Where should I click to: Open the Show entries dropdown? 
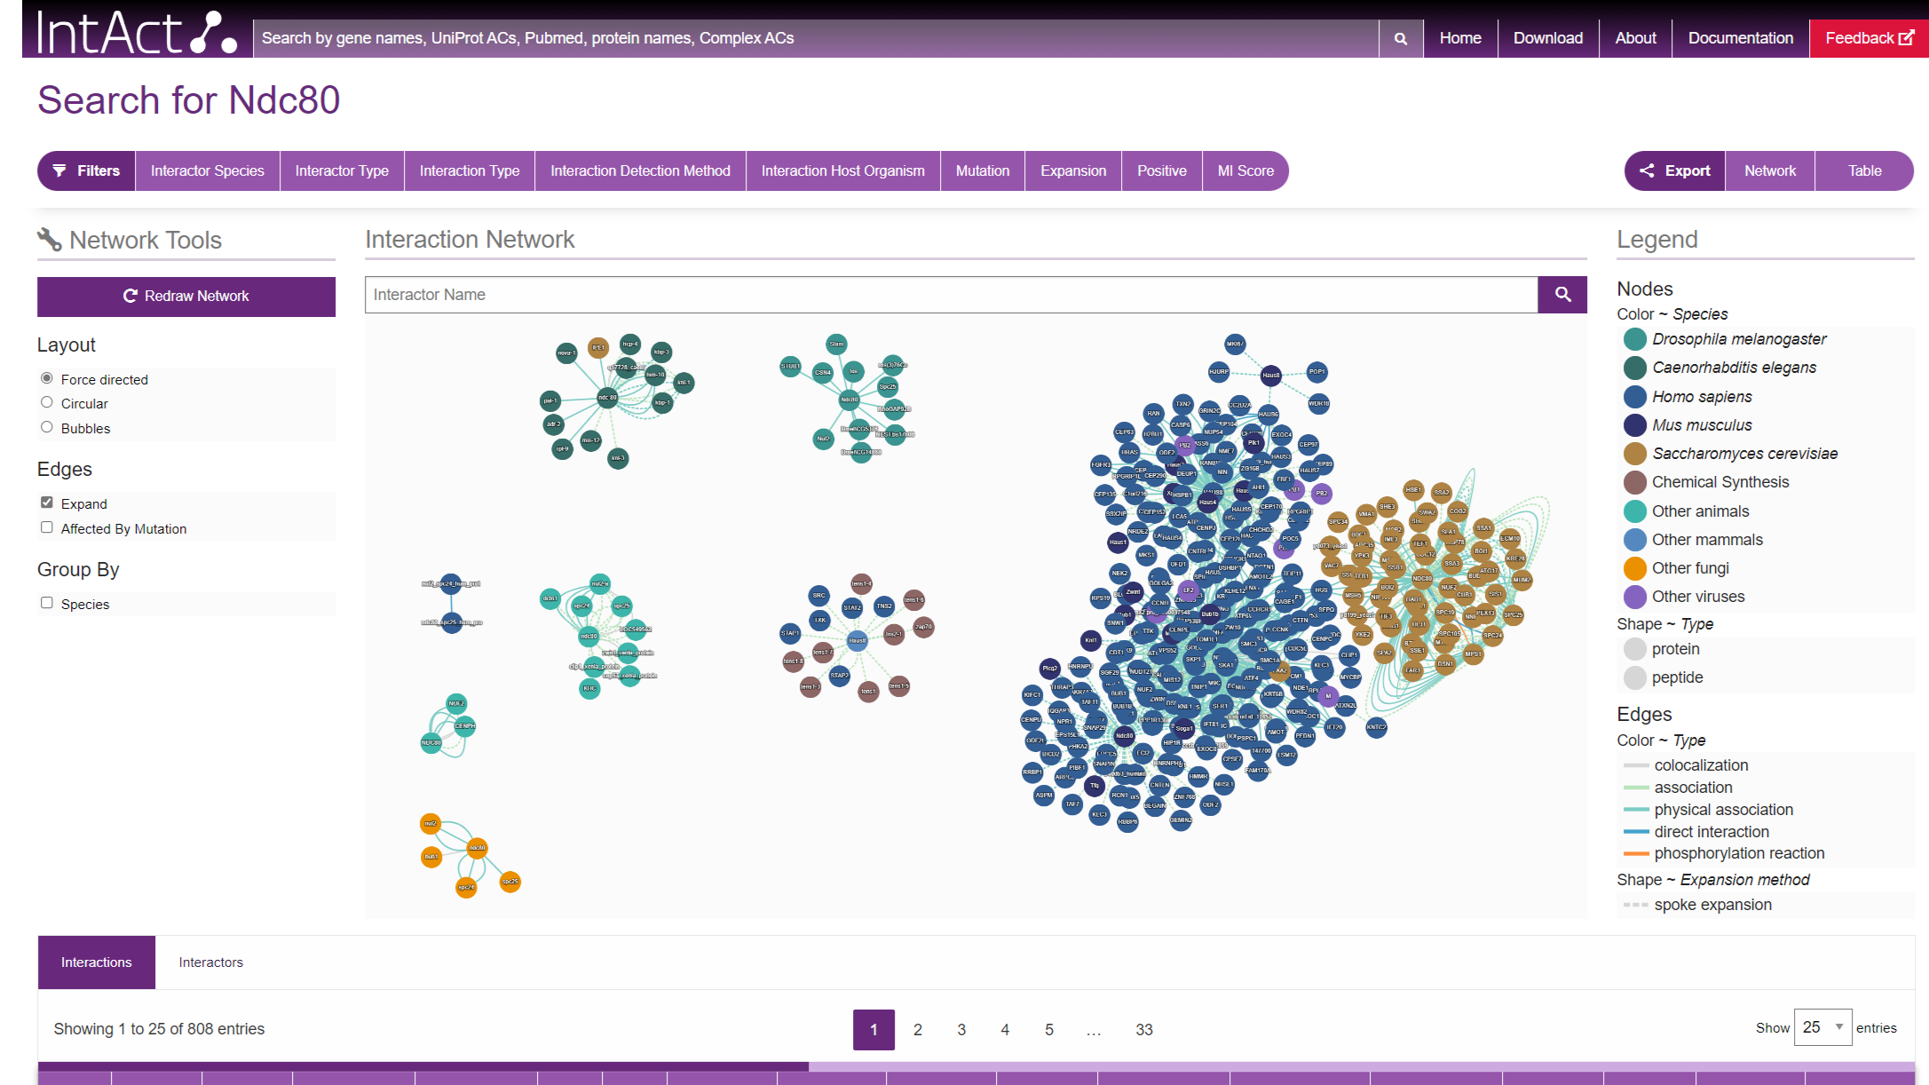click(x=1822, y=1027)
